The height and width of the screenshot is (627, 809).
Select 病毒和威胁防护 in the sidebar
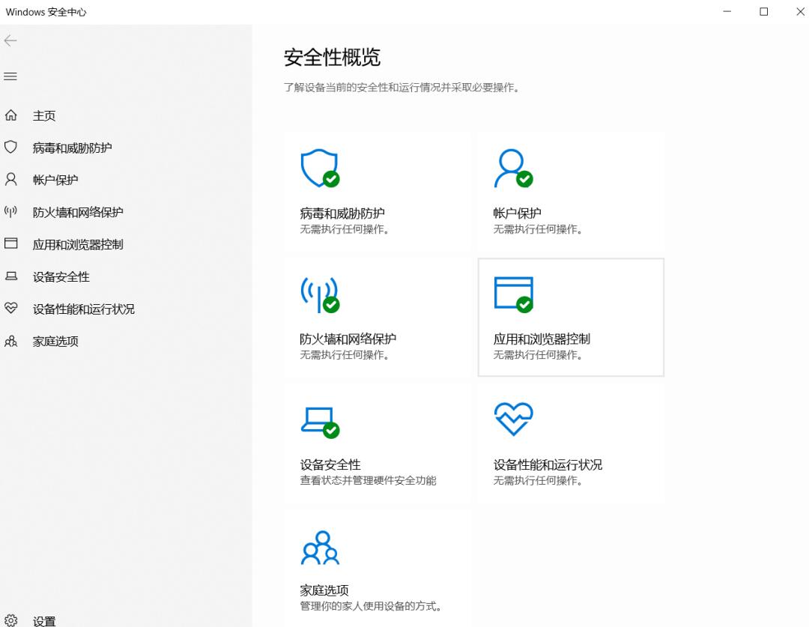pos(71,147)
